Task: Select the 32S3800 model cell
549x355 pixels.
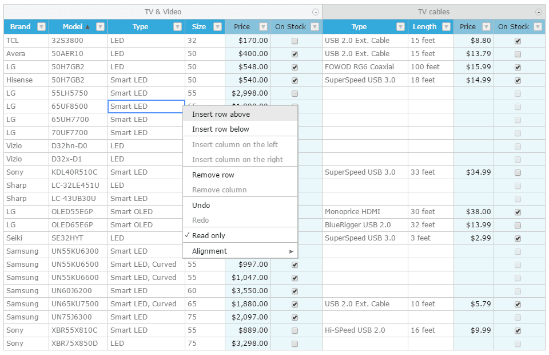Action: [x=78, y=41]
